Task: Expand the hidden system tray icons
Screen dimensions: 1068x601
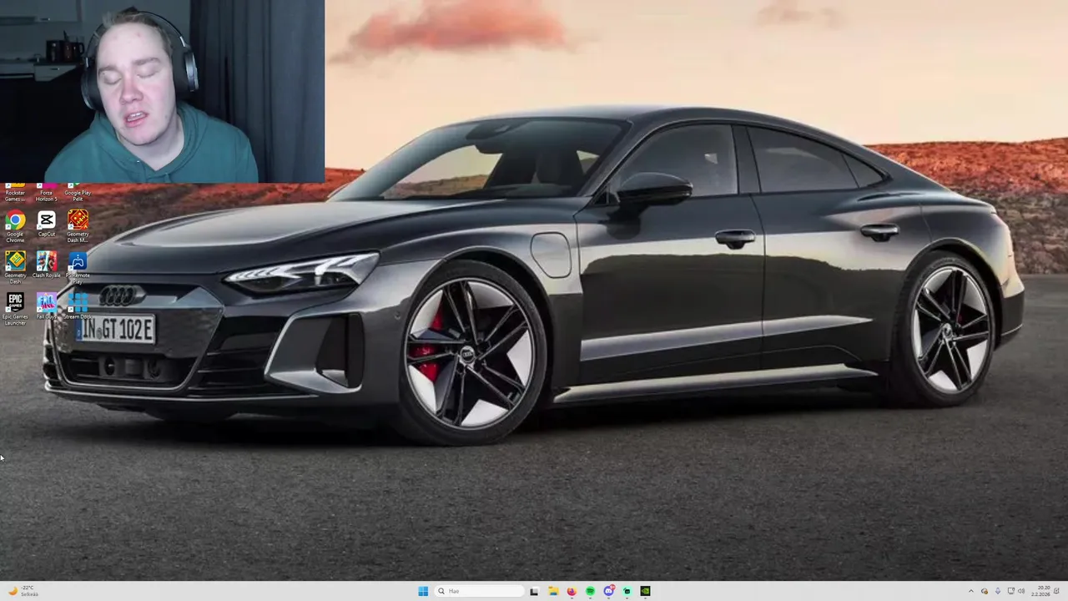Action: pos(971,591)
